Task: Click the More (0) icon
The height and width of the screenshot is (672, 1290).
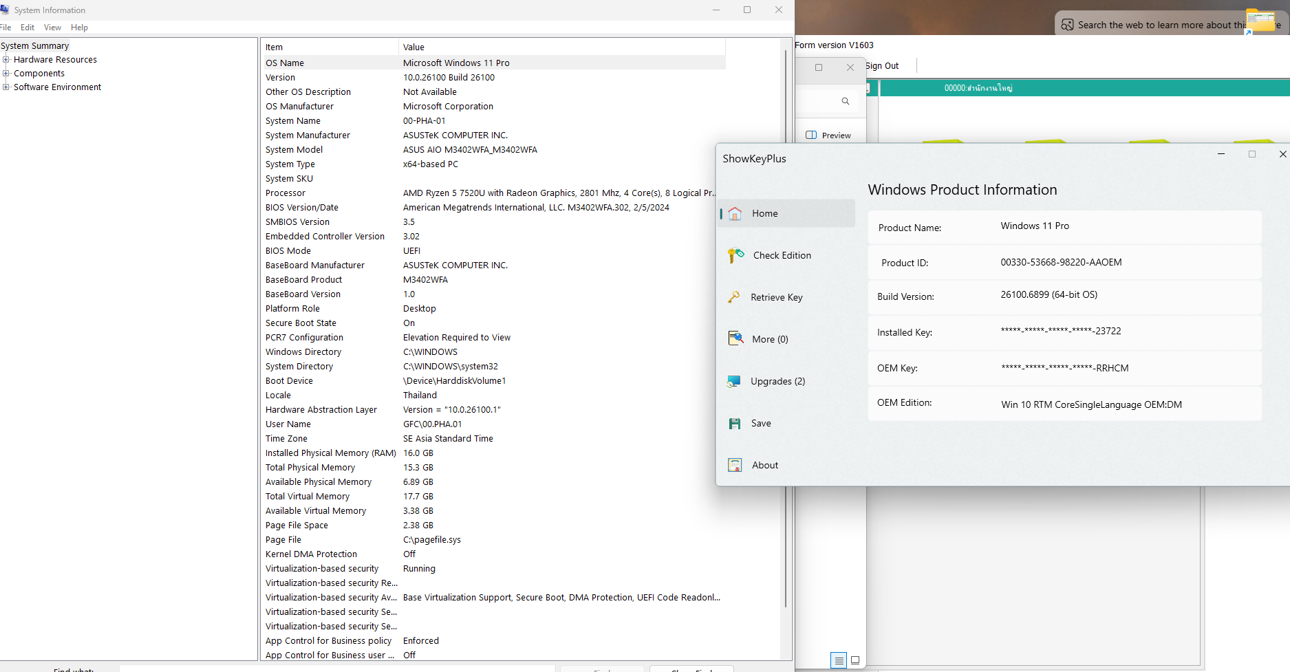Action: (735, 338)
